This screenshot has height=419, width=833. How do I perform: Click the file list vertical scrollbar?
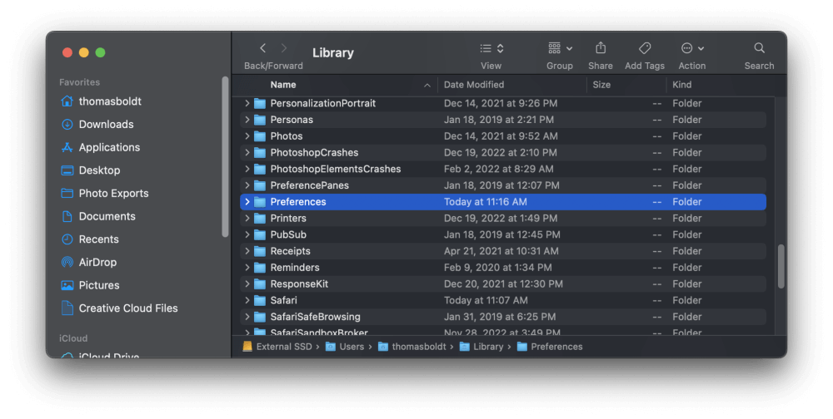pos(781,266)
